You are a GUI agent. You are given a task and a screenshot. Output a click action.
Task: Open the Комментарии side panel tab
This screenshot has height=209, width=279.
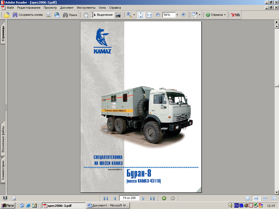(3, 170)
